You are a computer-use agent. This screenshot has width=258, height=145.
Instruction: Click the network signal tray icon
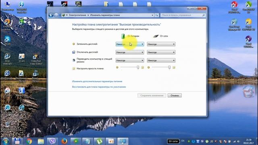[234, 141]
